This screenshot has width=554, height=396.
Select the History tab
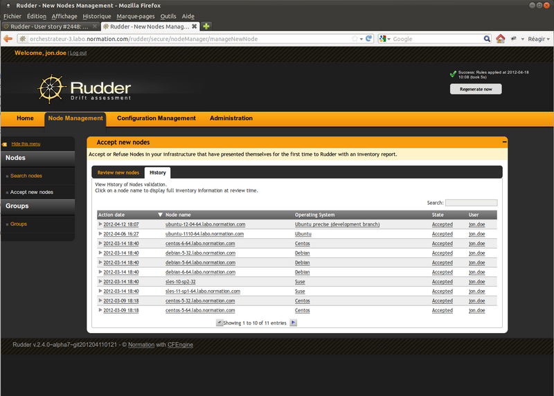coord(158,172)
